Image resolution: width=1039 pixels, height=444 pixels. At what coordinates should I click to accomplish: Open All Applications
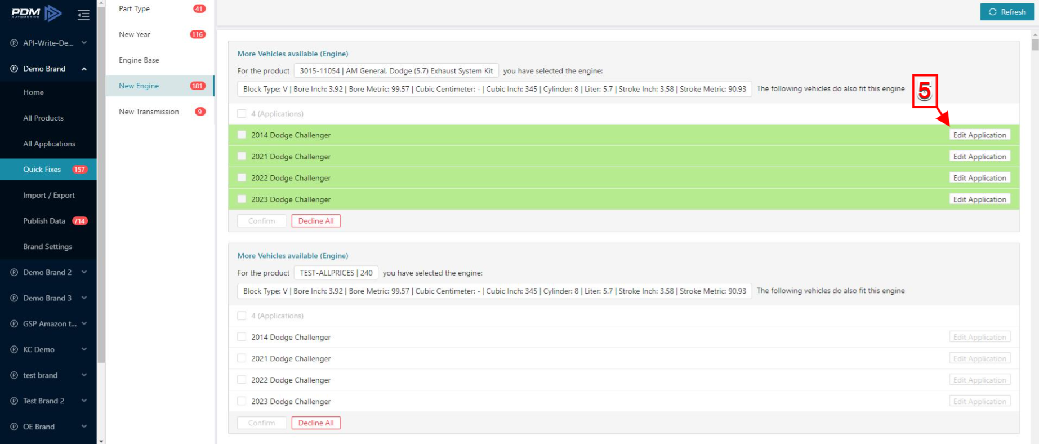click(48, 144)
